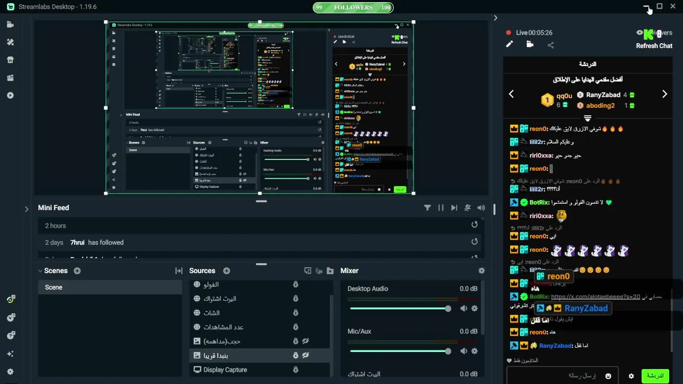This screenshot has width=683, height=384.
Task: Add a new source with the plus icon
Action: click(x=227, y=271)
